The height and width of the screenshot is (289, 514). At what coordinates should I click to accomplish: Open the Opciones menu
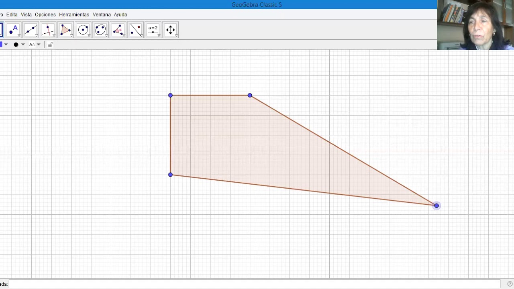coord(45,14)
